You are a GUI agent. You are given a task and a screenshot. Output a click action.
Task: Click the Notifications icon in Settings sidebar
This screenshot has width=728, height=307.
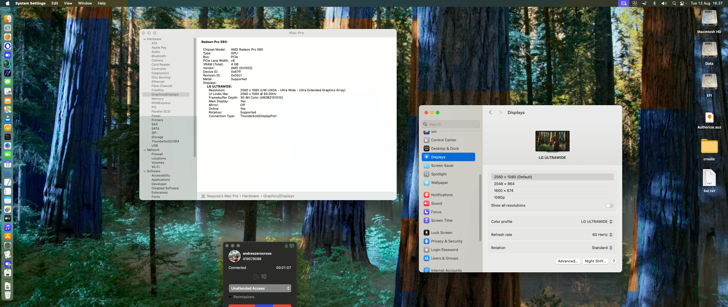[426, 195]
